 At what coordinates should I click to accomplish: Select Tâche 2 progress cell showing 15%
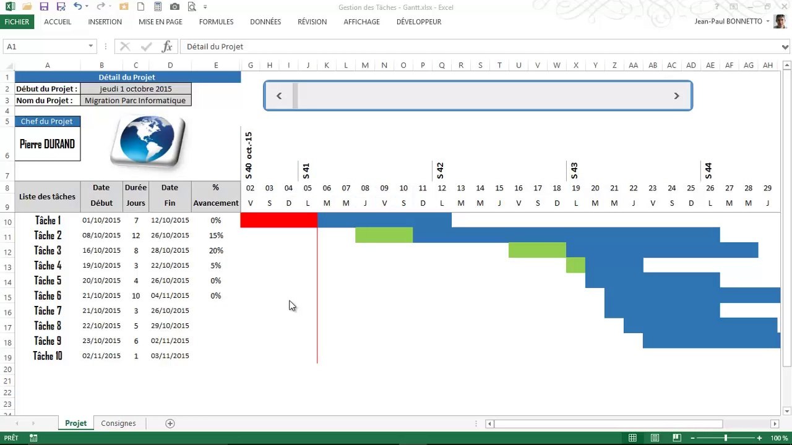point(216,235)
